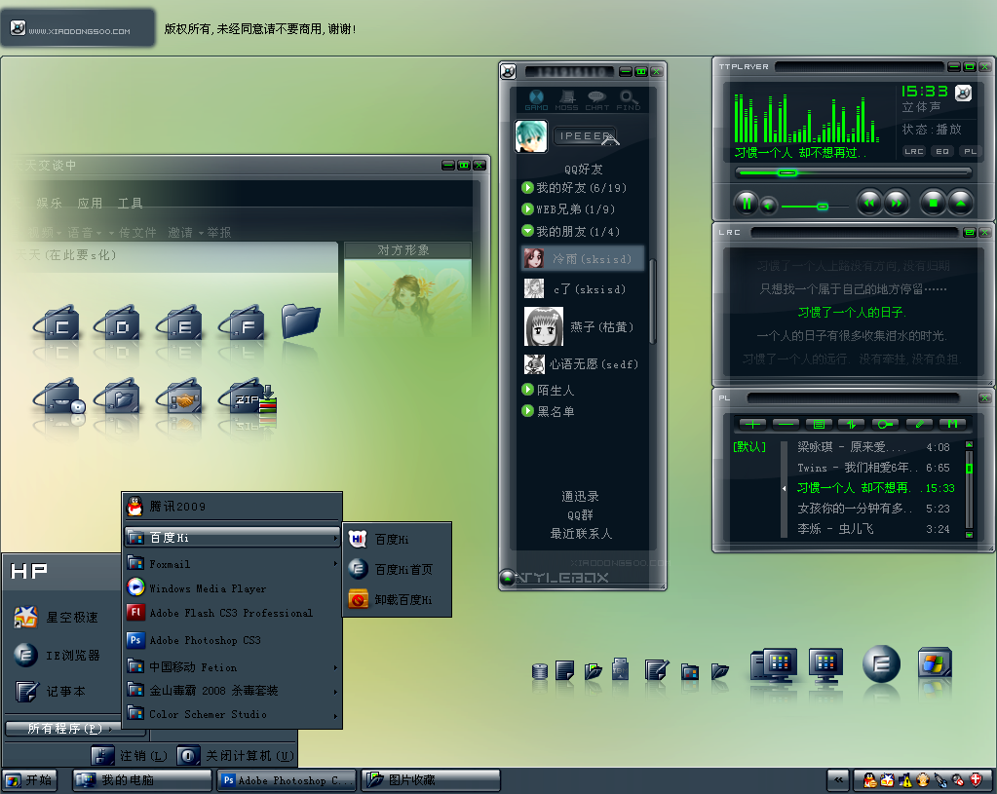Open 最近联系人 in QQ panel
This screenshot has height=794, width=997.
(x=581, y=533)
